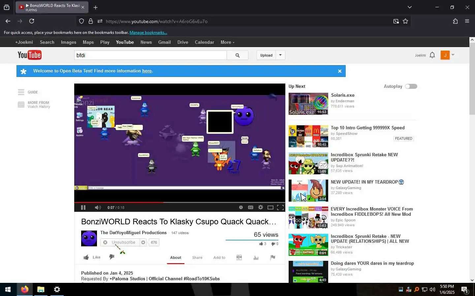The width and height of the screenshot is (475, 296).
Task: Dislike the video with the thumbs-down icon
Action: point(112,257)
